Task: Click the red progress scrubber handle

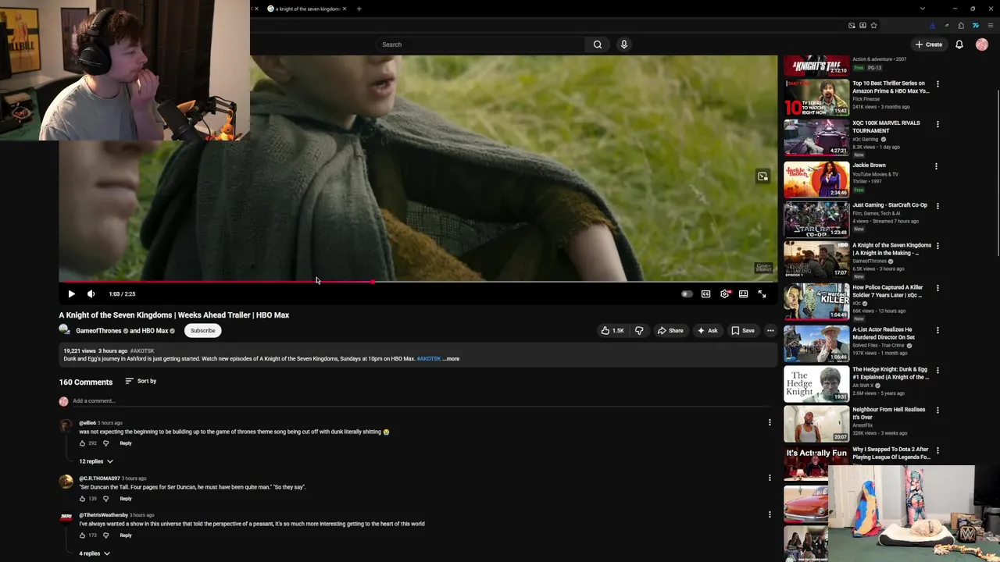Action: [373, 281]
